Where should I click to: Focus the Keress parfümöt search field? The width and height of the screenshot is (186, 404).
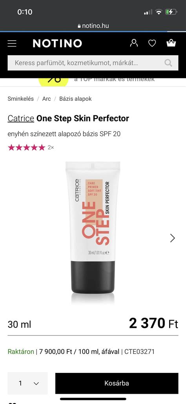point(93,63)
